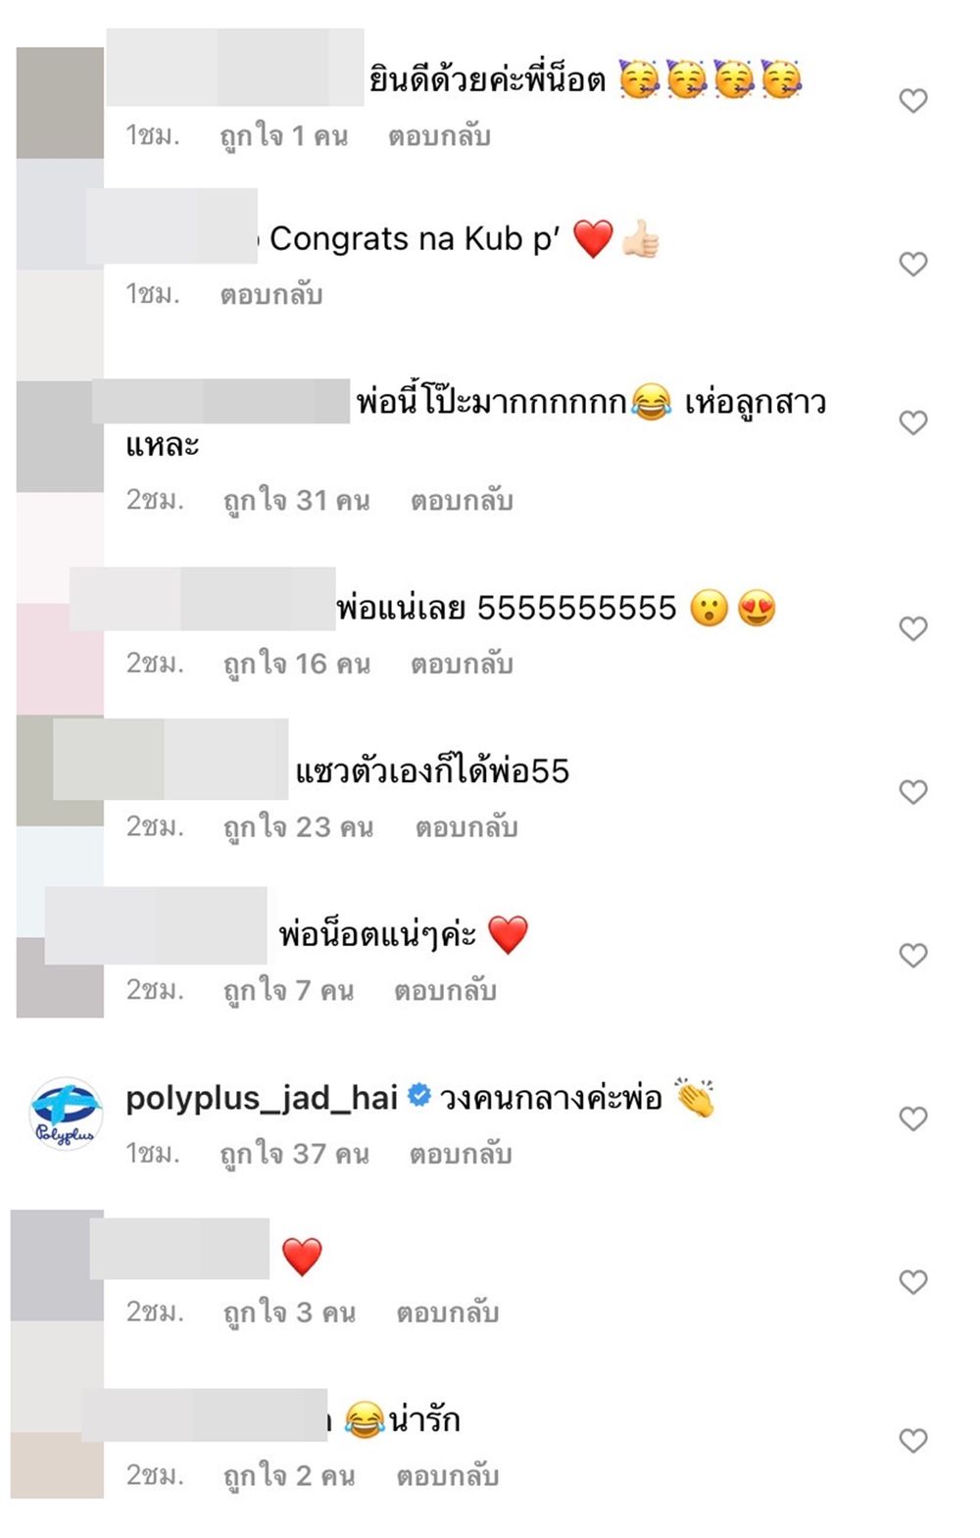Like the "แซวตัวเองก็ได้พ่อ55" comment
980x1538 pixels.
click(x=912, y=791)
